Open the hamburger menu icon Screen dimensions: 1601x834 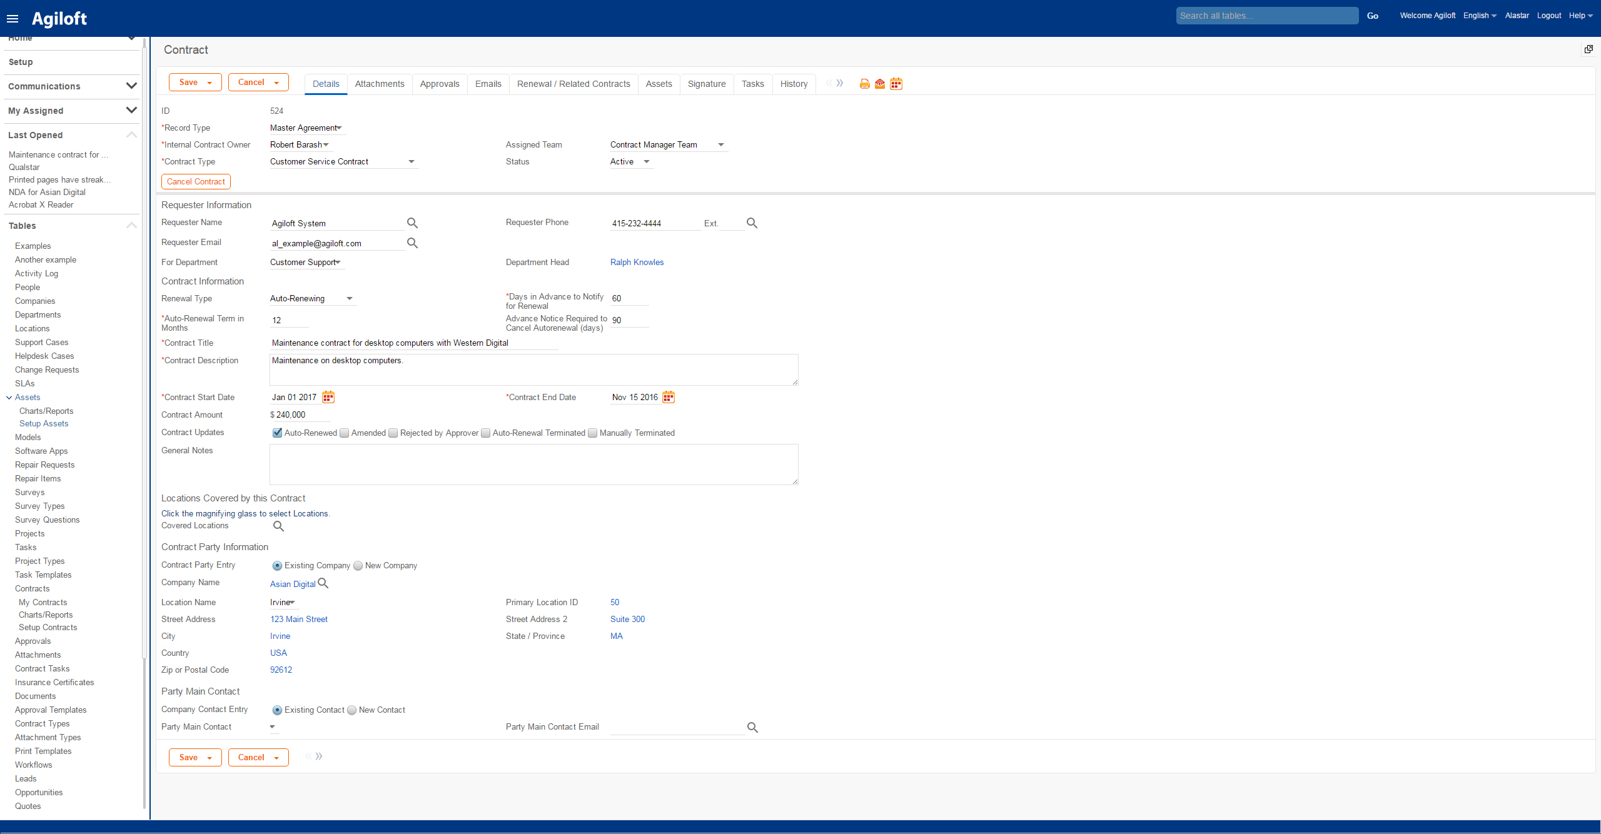(13, 19)
